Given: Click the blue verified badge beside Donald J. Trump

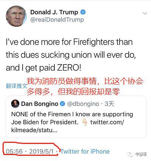Looking at the screenshot, I should 83,12.
